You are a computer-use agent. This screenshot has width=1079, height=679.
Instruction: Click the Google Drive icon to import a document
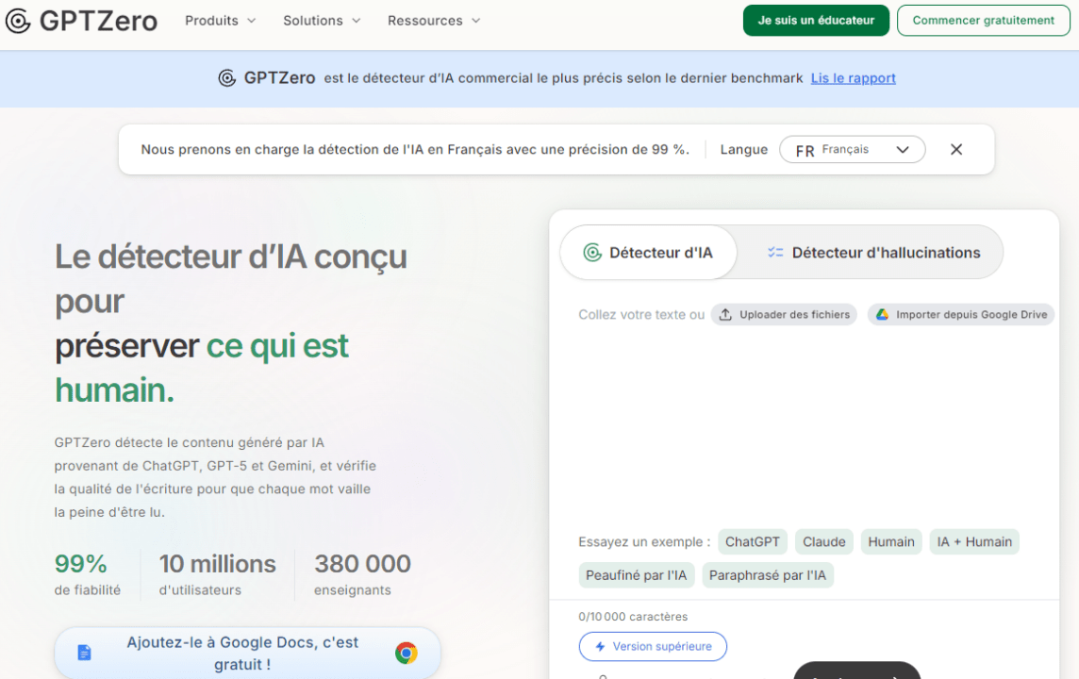884,314
